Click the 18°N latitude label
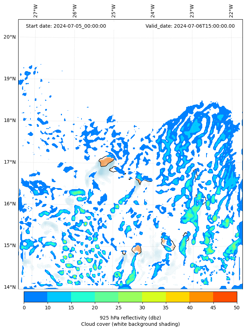This screenshot has width=246, height=330. 10,121
